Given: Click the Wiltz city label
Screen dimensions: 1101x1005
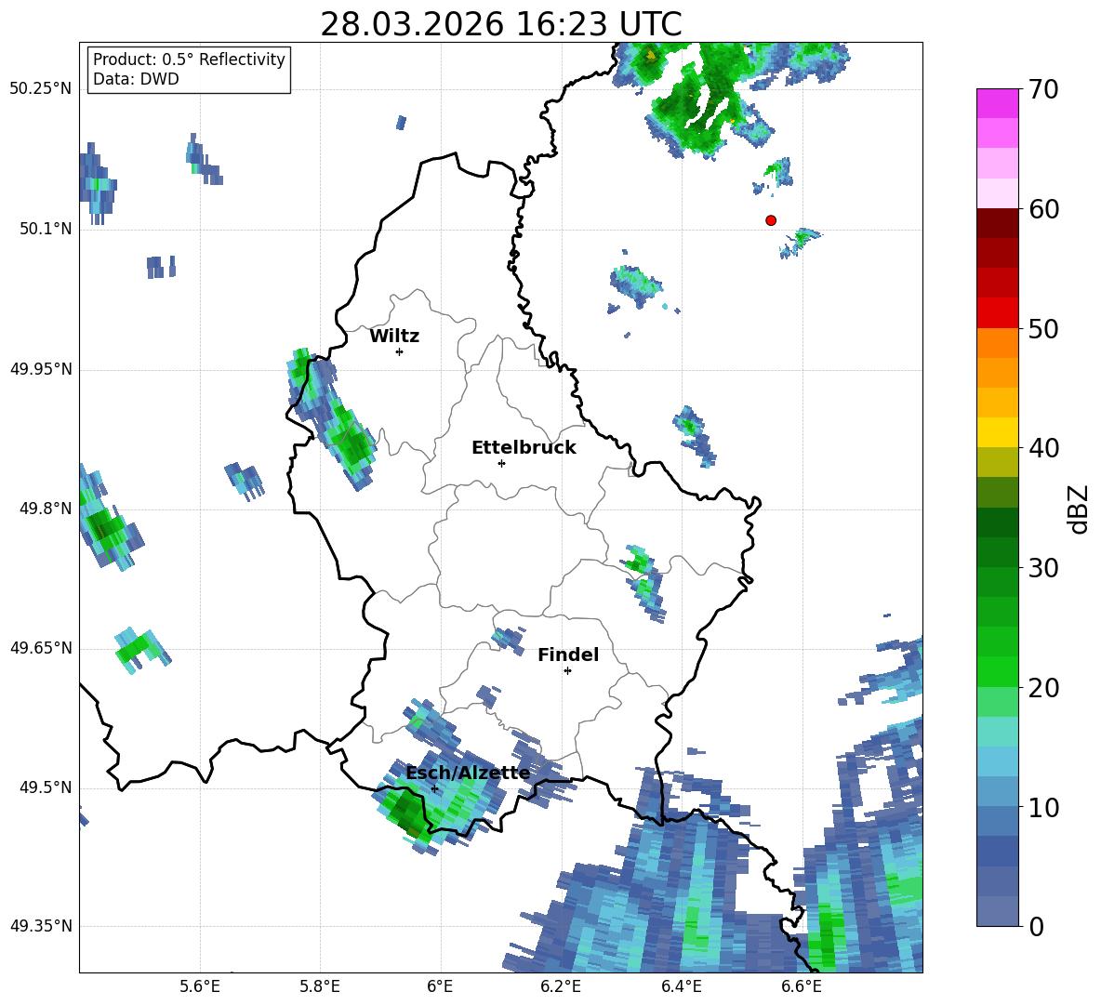Looking at the screenshot, I should 394,337.
